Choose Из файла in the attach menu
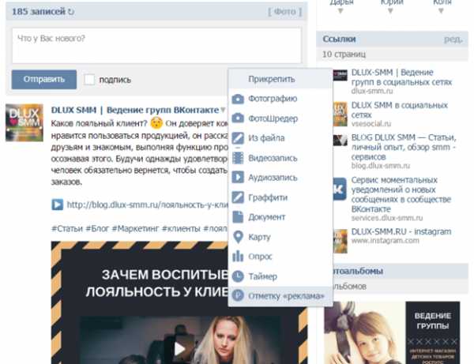 click(280, 138)
